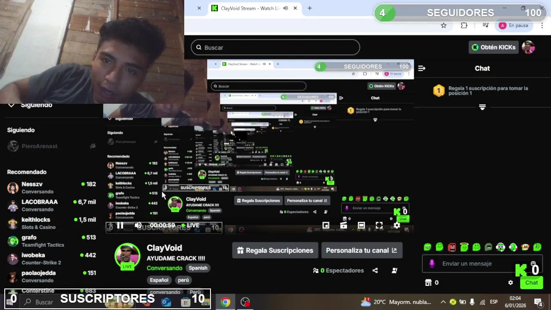Toggle fullscreen in the video player
The height and width of the screenshot is (310, 551).
tap(379, 225)
